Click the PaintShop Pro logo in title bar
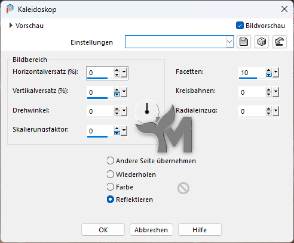The width and height of the screenshot is (294, 243). coord(10,9)
